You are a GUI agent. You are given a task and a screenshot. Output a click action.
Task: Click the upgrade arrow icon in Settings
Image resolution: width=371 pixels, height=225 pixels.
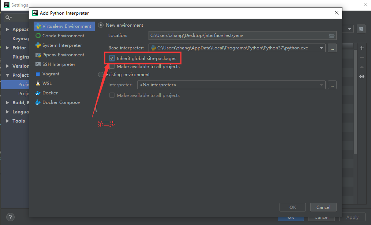362,67
